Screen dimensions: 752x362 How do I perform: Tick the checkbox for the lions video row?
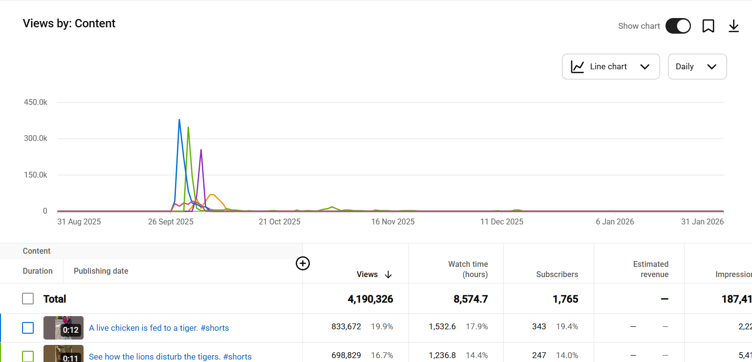[28, 356]
